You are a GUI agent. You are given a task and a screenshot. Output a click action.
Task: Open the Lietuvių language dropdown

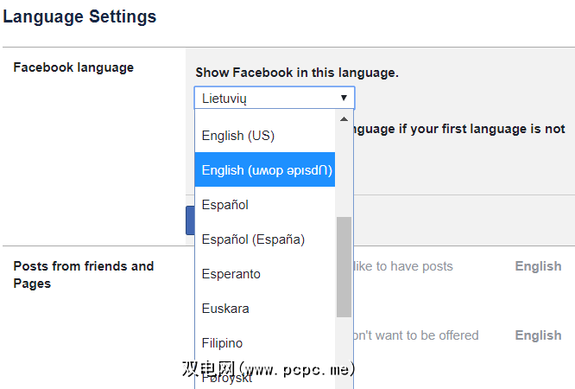(275, 98)
